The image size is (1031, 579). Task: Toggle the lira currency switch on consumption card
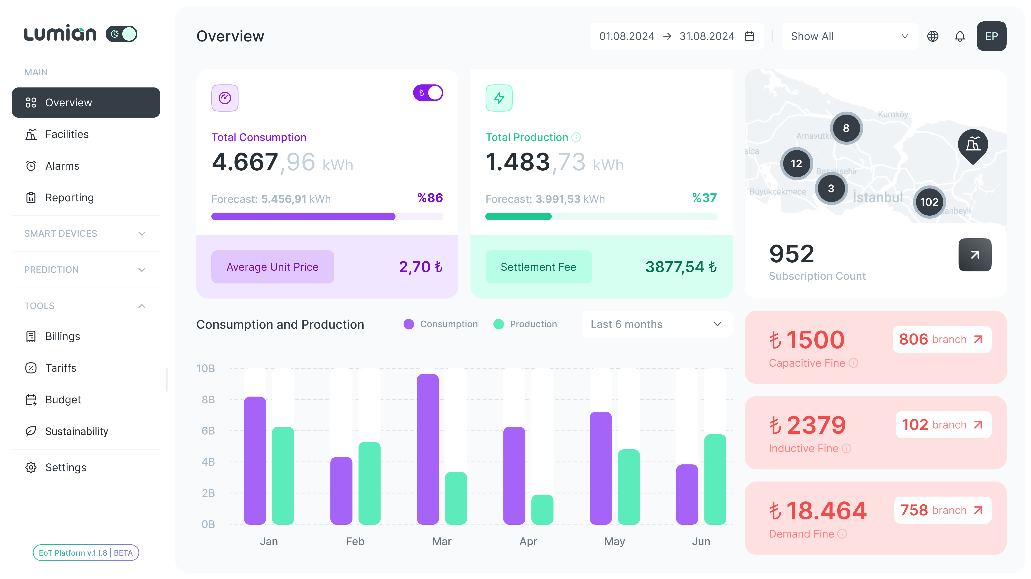click(x=428, y=93)
